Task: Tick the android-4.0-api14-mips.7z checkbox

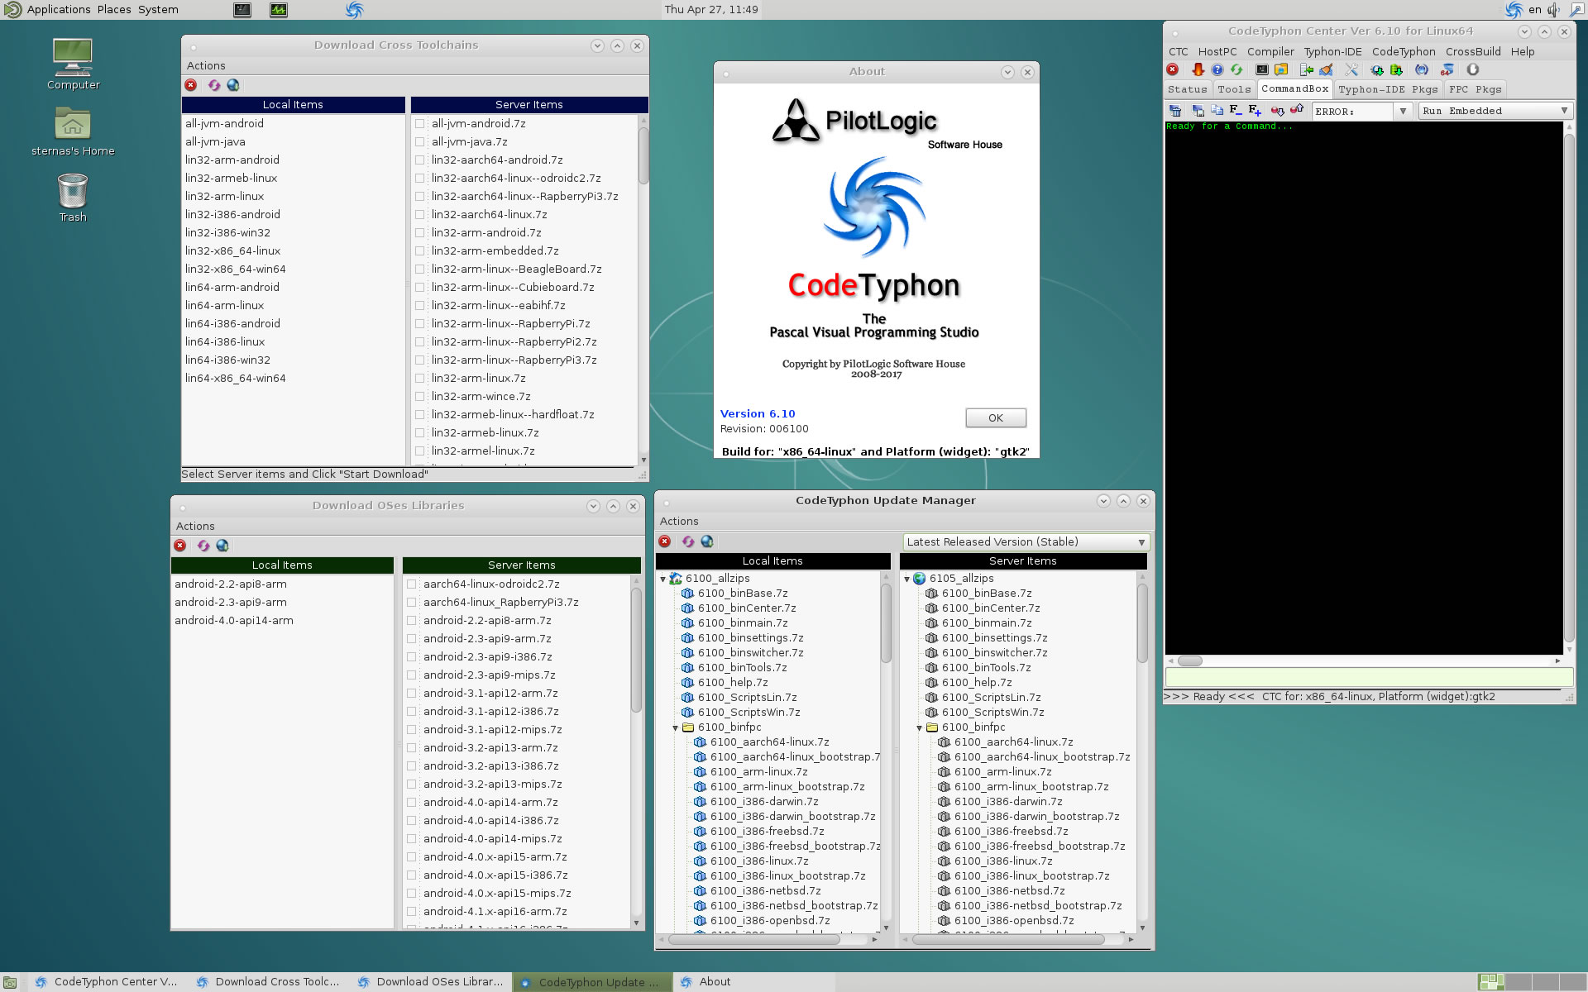Action: (x=412, y=838)
